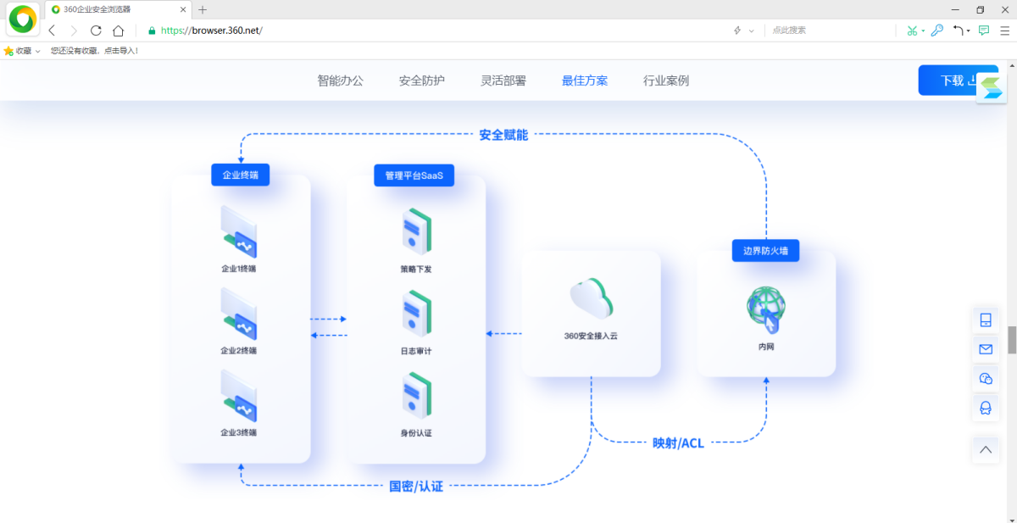Viewport: 1017px width, 523px height.
Task: Open the password manager key icon
Action: click(936, 30)
